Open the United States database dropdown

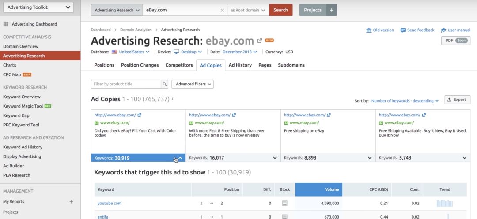click(x=134, y=52)
